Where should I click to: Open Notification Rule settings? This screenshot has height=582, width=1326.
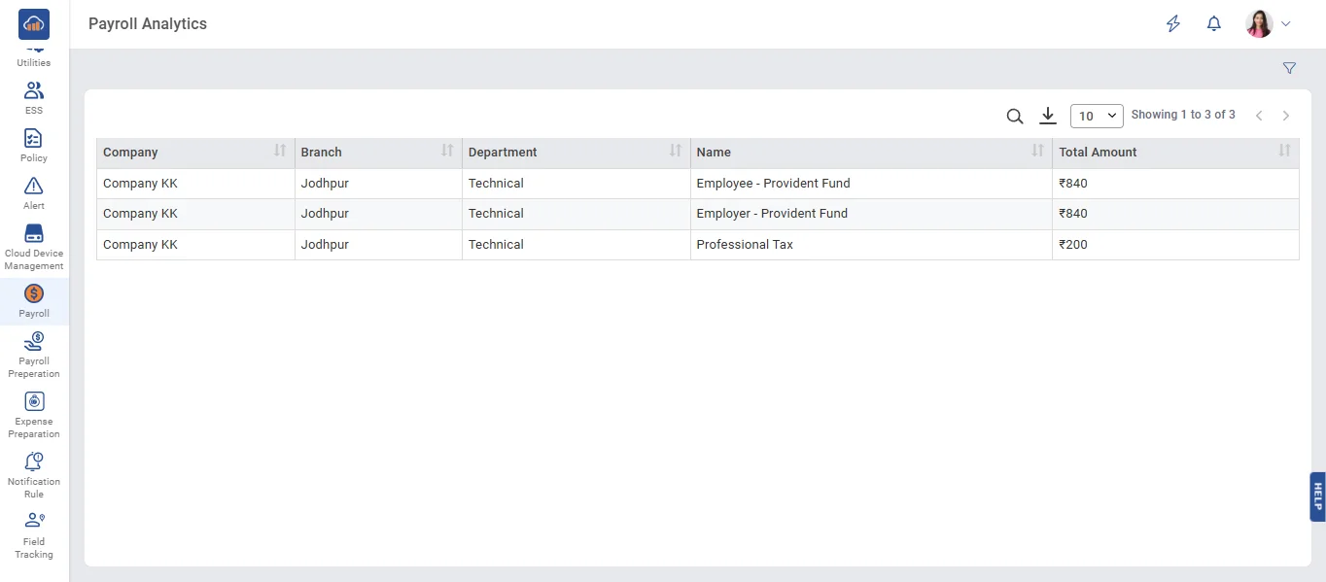[x=34, y=462]
